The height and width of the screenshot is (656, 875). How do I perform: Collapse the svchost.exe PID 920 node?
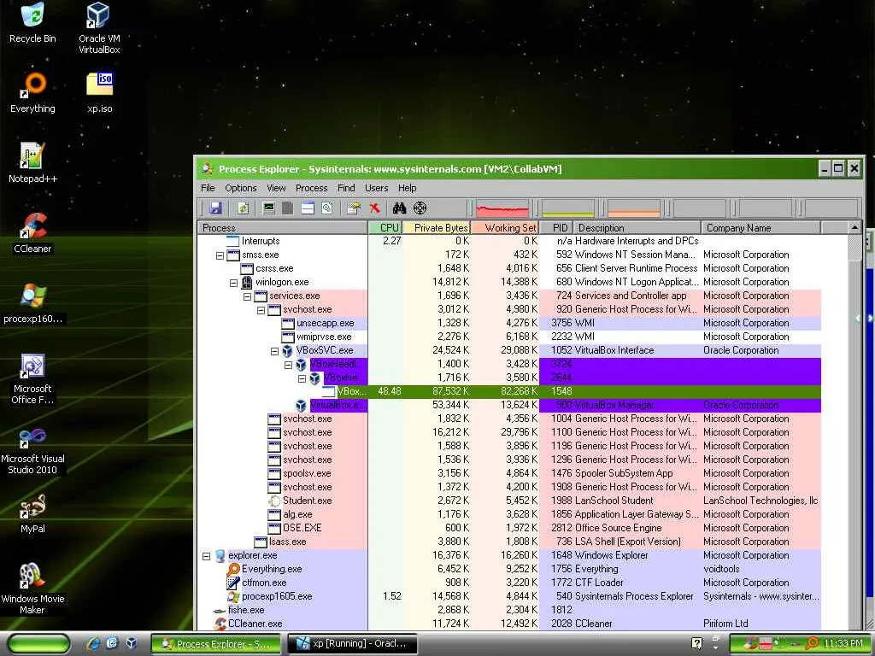point(261,310)
